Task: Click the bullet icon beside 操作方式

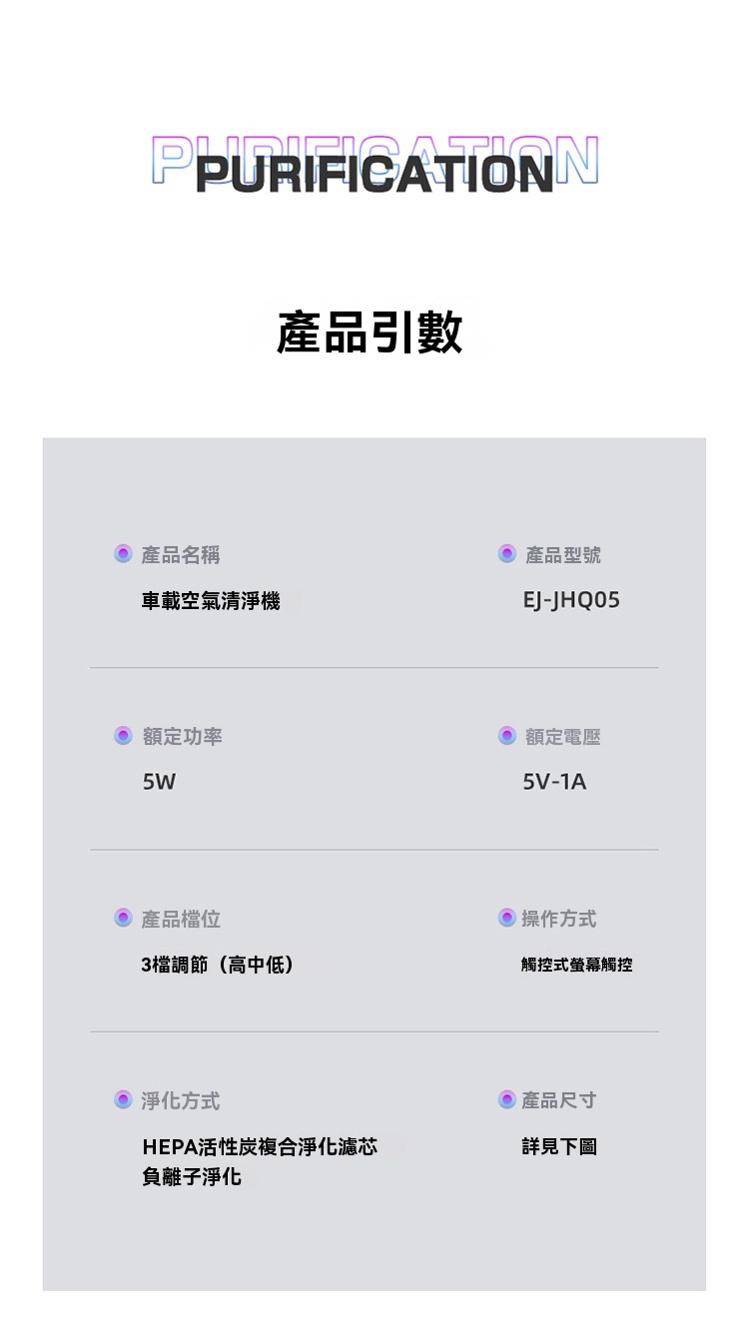Action: pyautogui.click(x=507, y=918)
